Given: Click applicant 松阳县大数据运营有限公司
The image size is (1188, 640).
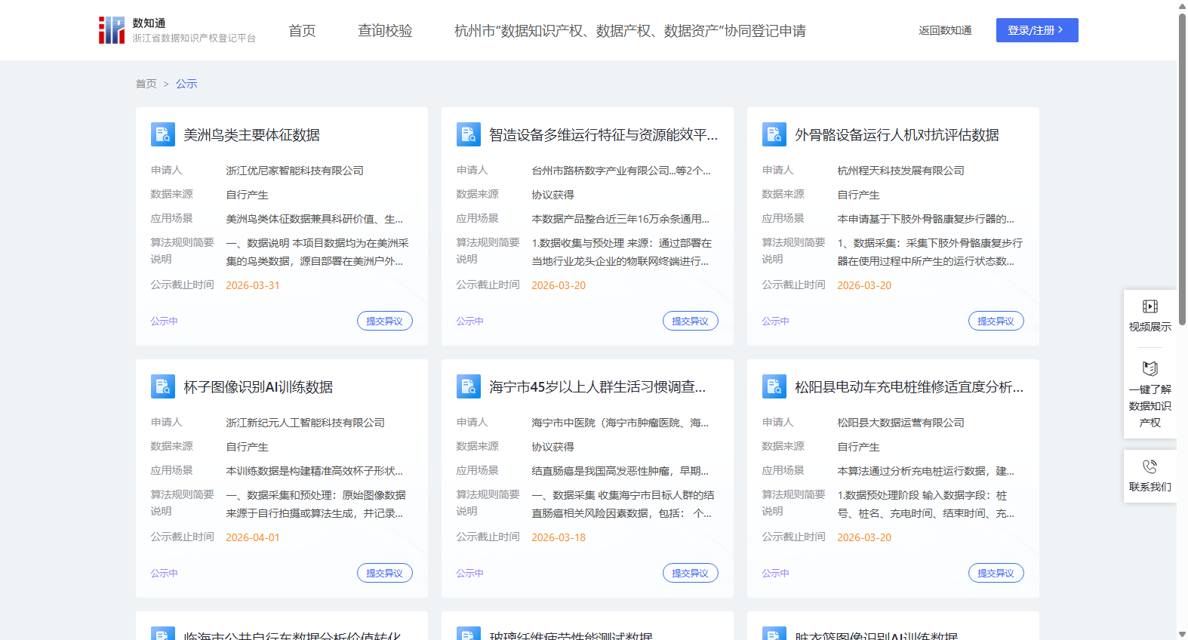Looking at the screenshot, I should 901,423.
